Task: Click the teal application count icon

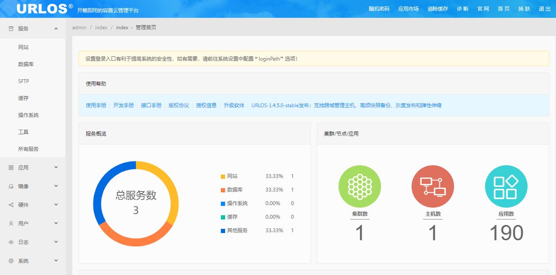Action: [506, 186]
